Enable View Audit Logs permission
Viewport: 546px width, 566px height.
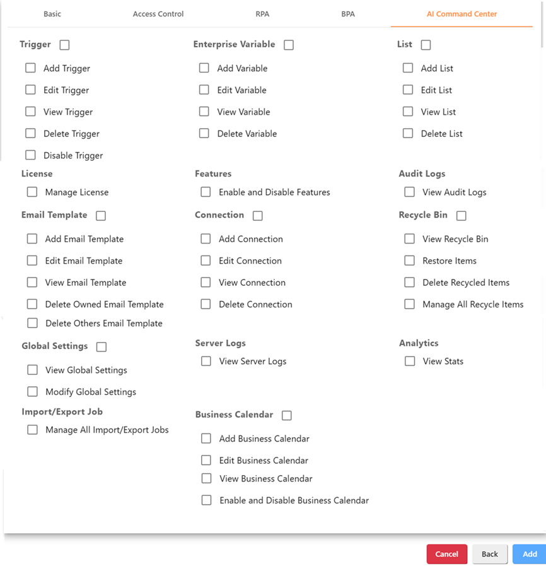[x=410, y=192]
